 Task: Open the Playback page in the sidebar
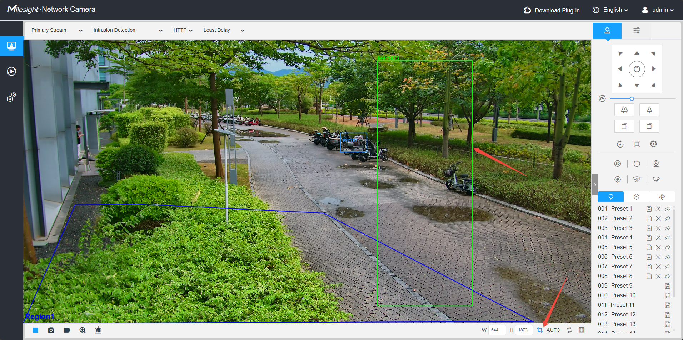coord(11,71)
